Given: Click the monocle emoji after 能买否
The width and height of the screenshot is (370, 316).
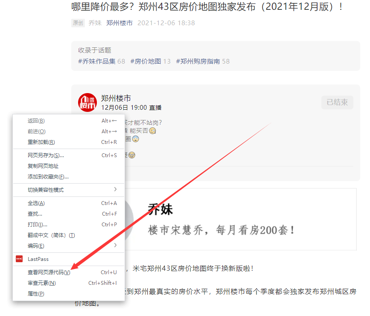Looking at the screenshot, I should coord(152,131).
